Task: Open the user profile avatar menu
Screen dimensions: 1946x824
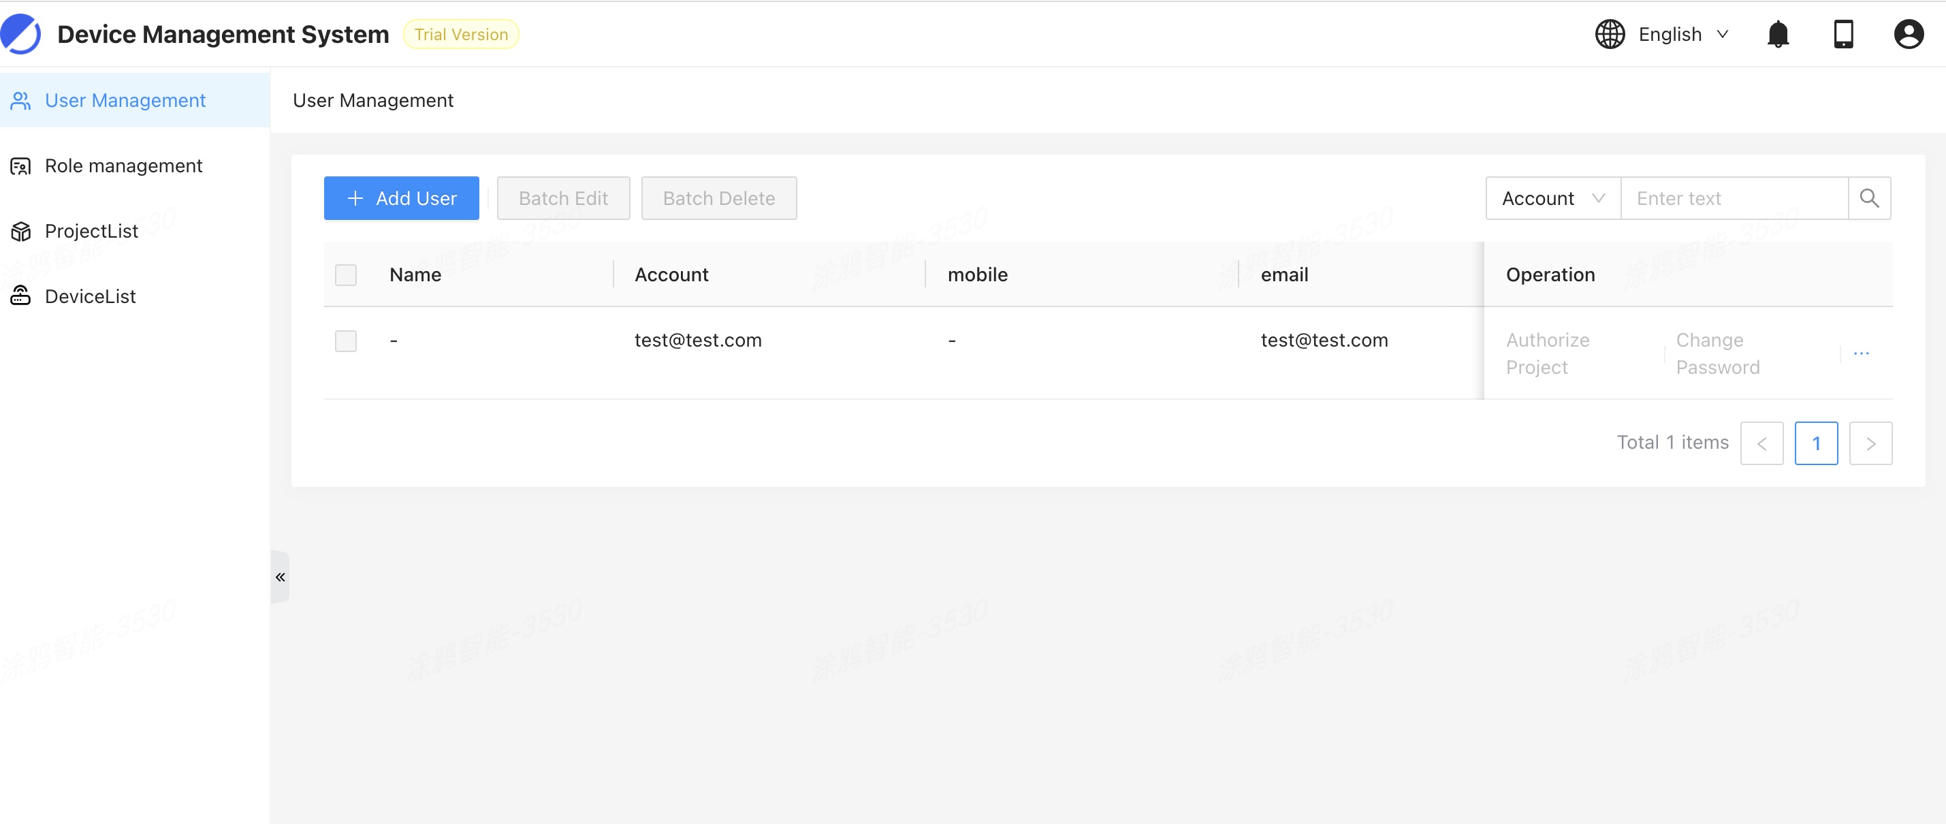Action: coord(1909,34)
